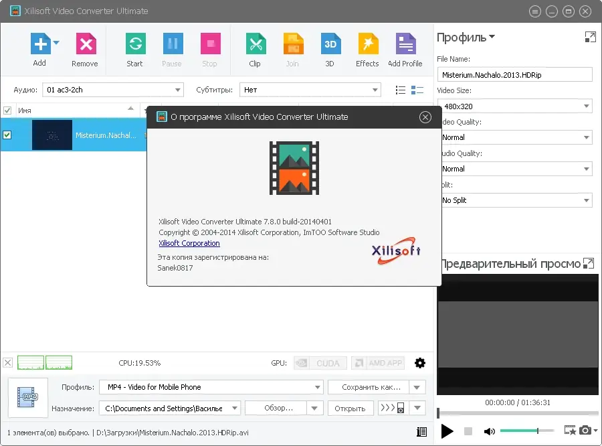Open the main menu icon in title bar
The height and width of the screenshot is (446, 602).
(x=535, y=11)
